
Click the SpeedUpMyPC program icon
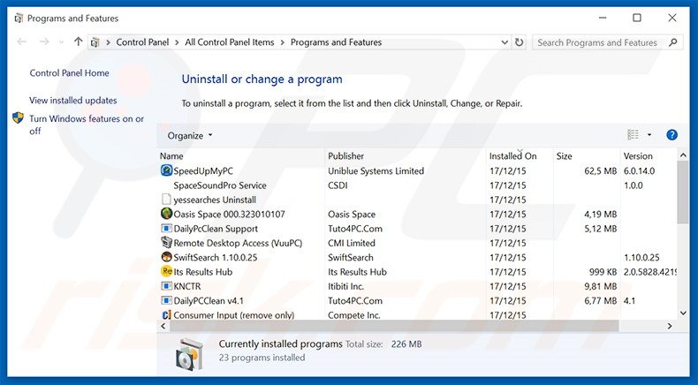(166, 170)
